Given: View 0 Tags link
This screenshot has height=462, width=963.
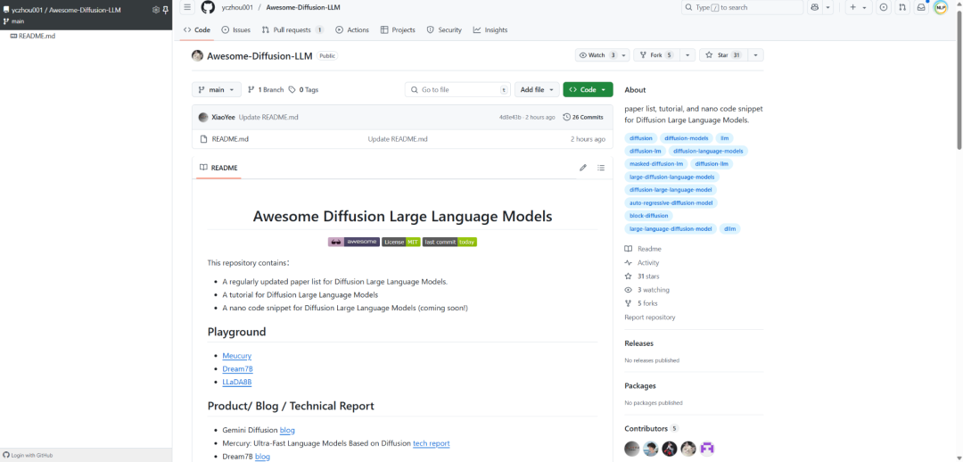Looking at the screenshot, I should 303,90.
